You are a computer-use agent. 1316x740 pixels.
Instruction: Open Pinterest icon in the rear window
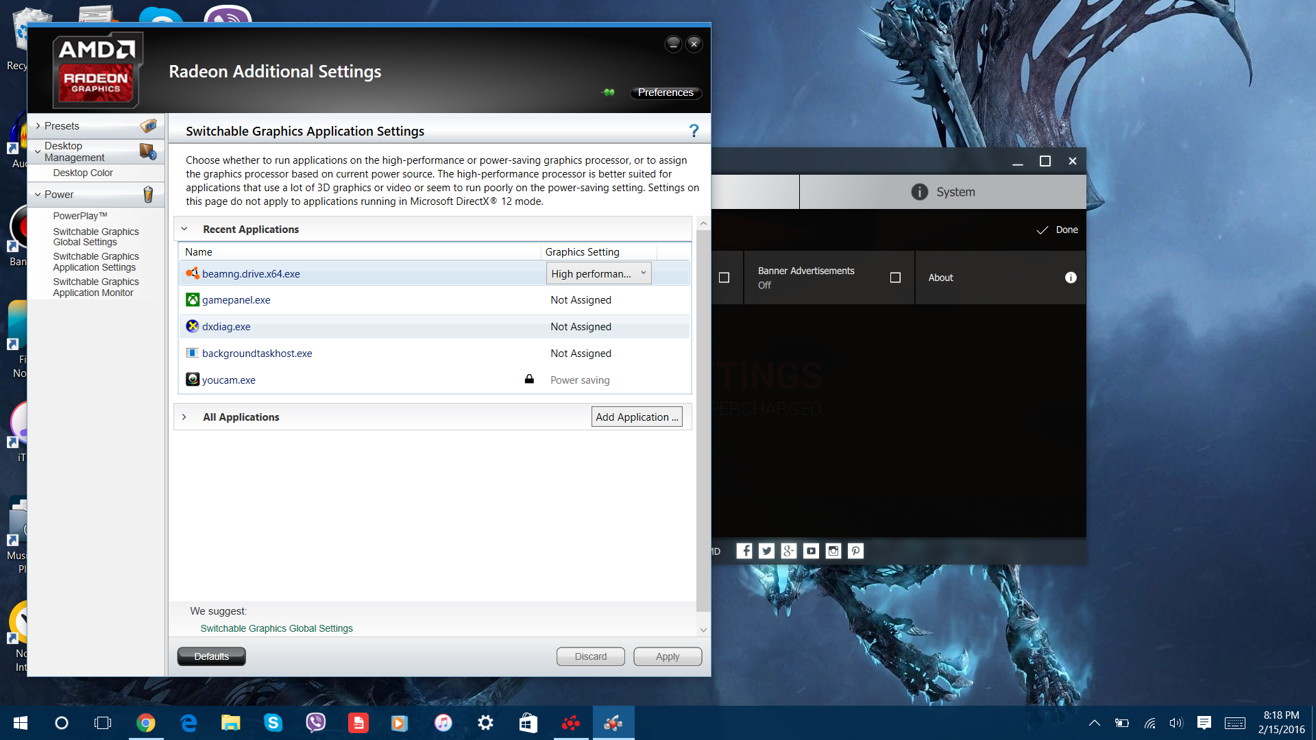pos(856,551)
